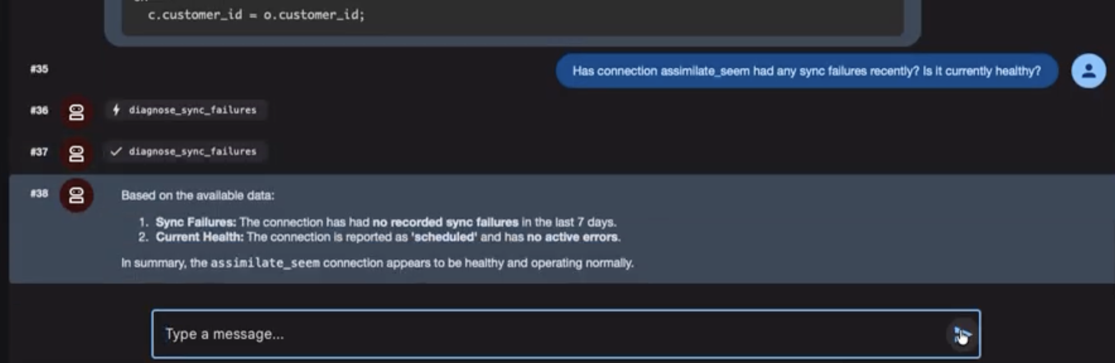Click the SQL code block with customer_id join
The image size is (1115, 363).
coord(513,17)
